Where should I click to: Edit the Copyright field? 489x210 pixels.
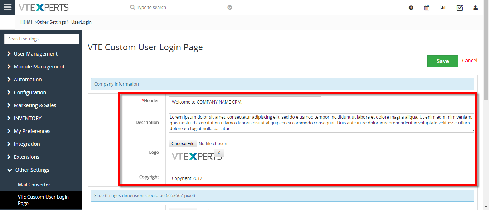coord(245,178)
